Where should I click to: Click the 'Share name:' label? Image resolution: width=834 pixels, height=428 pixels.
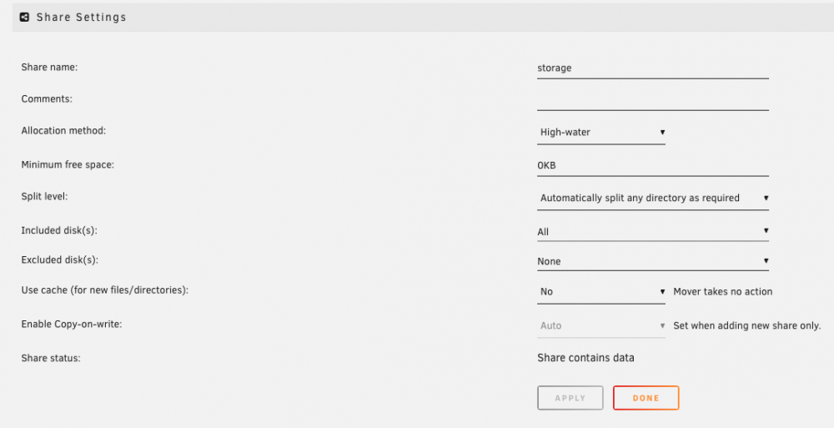pyautogui.click(x=49, y=67)
